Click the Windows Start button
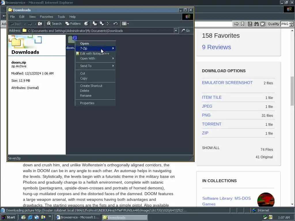 (x=8, y=217)
